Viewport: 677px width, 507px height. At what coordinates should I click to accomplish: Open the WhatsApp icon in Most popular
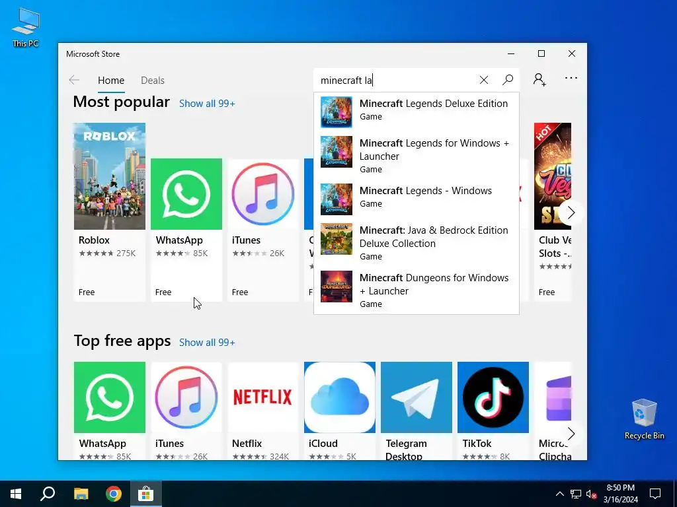point(186,194)
